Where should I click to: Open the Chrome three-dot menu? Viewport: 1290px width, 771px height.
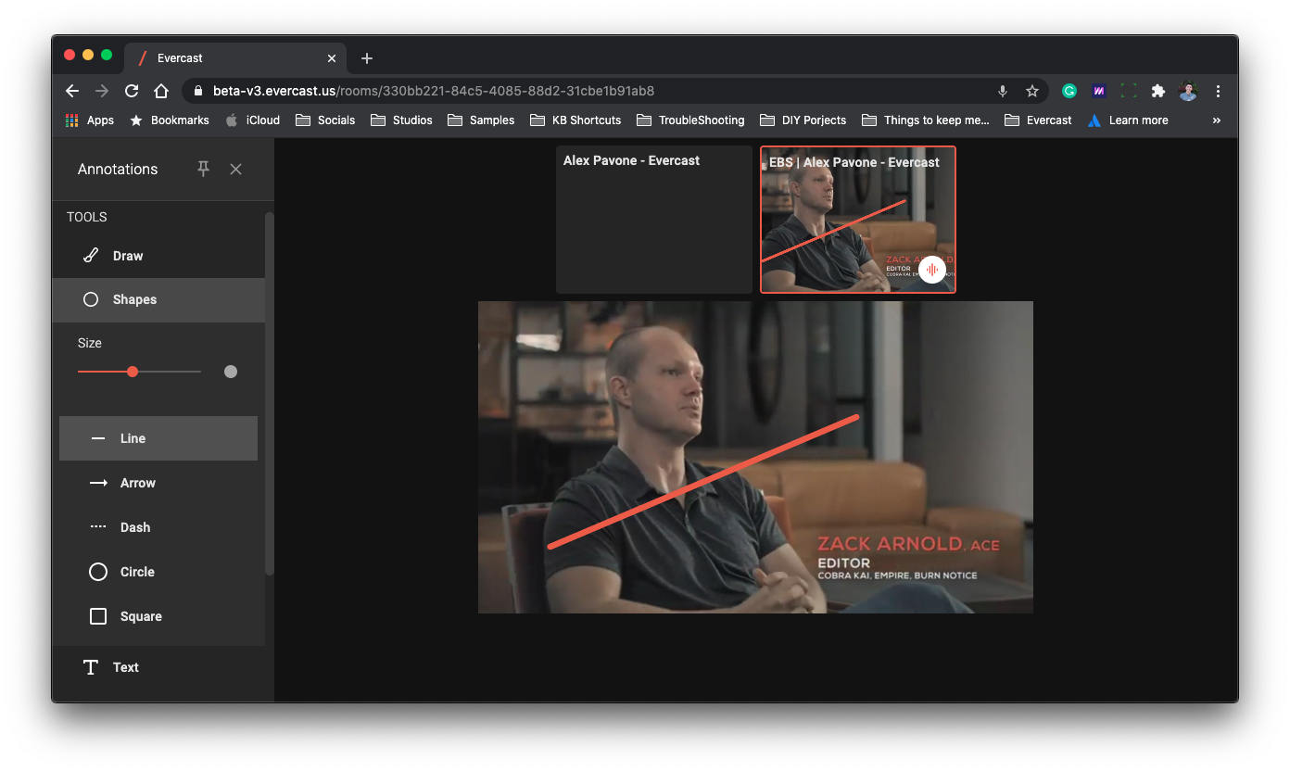pos(1218,91)
